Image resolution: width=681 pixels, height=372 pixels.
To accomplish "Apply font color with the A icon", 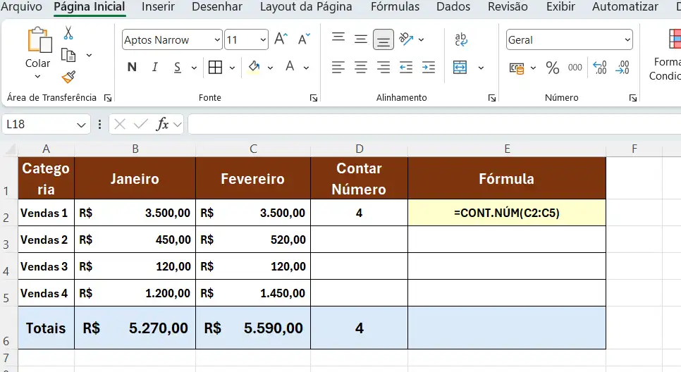I will point(290,67).
